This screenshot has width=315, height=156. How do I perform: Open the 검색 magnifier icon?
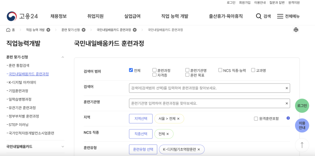pos(259,16)
